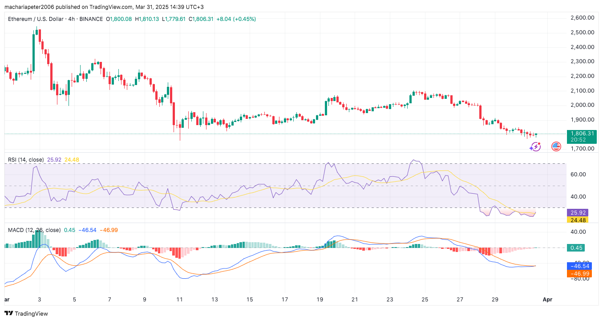
Task: Open the US flag economic events marker
Action: [x=555, y=146]
